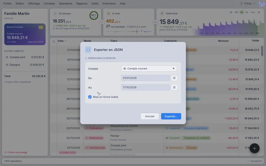Viewport: 266px width, 166px height.
Task: Select the Compte joint account
Action: (25, 57)
